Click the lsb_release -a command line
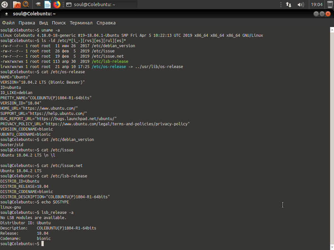Screen dimensions: 334x250 point(37,213)
